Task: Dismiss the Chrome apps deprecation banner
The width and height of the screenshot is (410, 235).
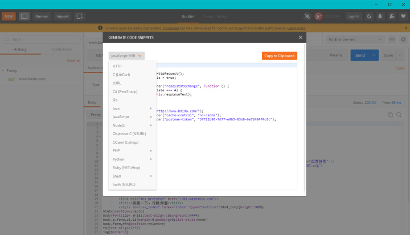Action: [x=406, y=28]
